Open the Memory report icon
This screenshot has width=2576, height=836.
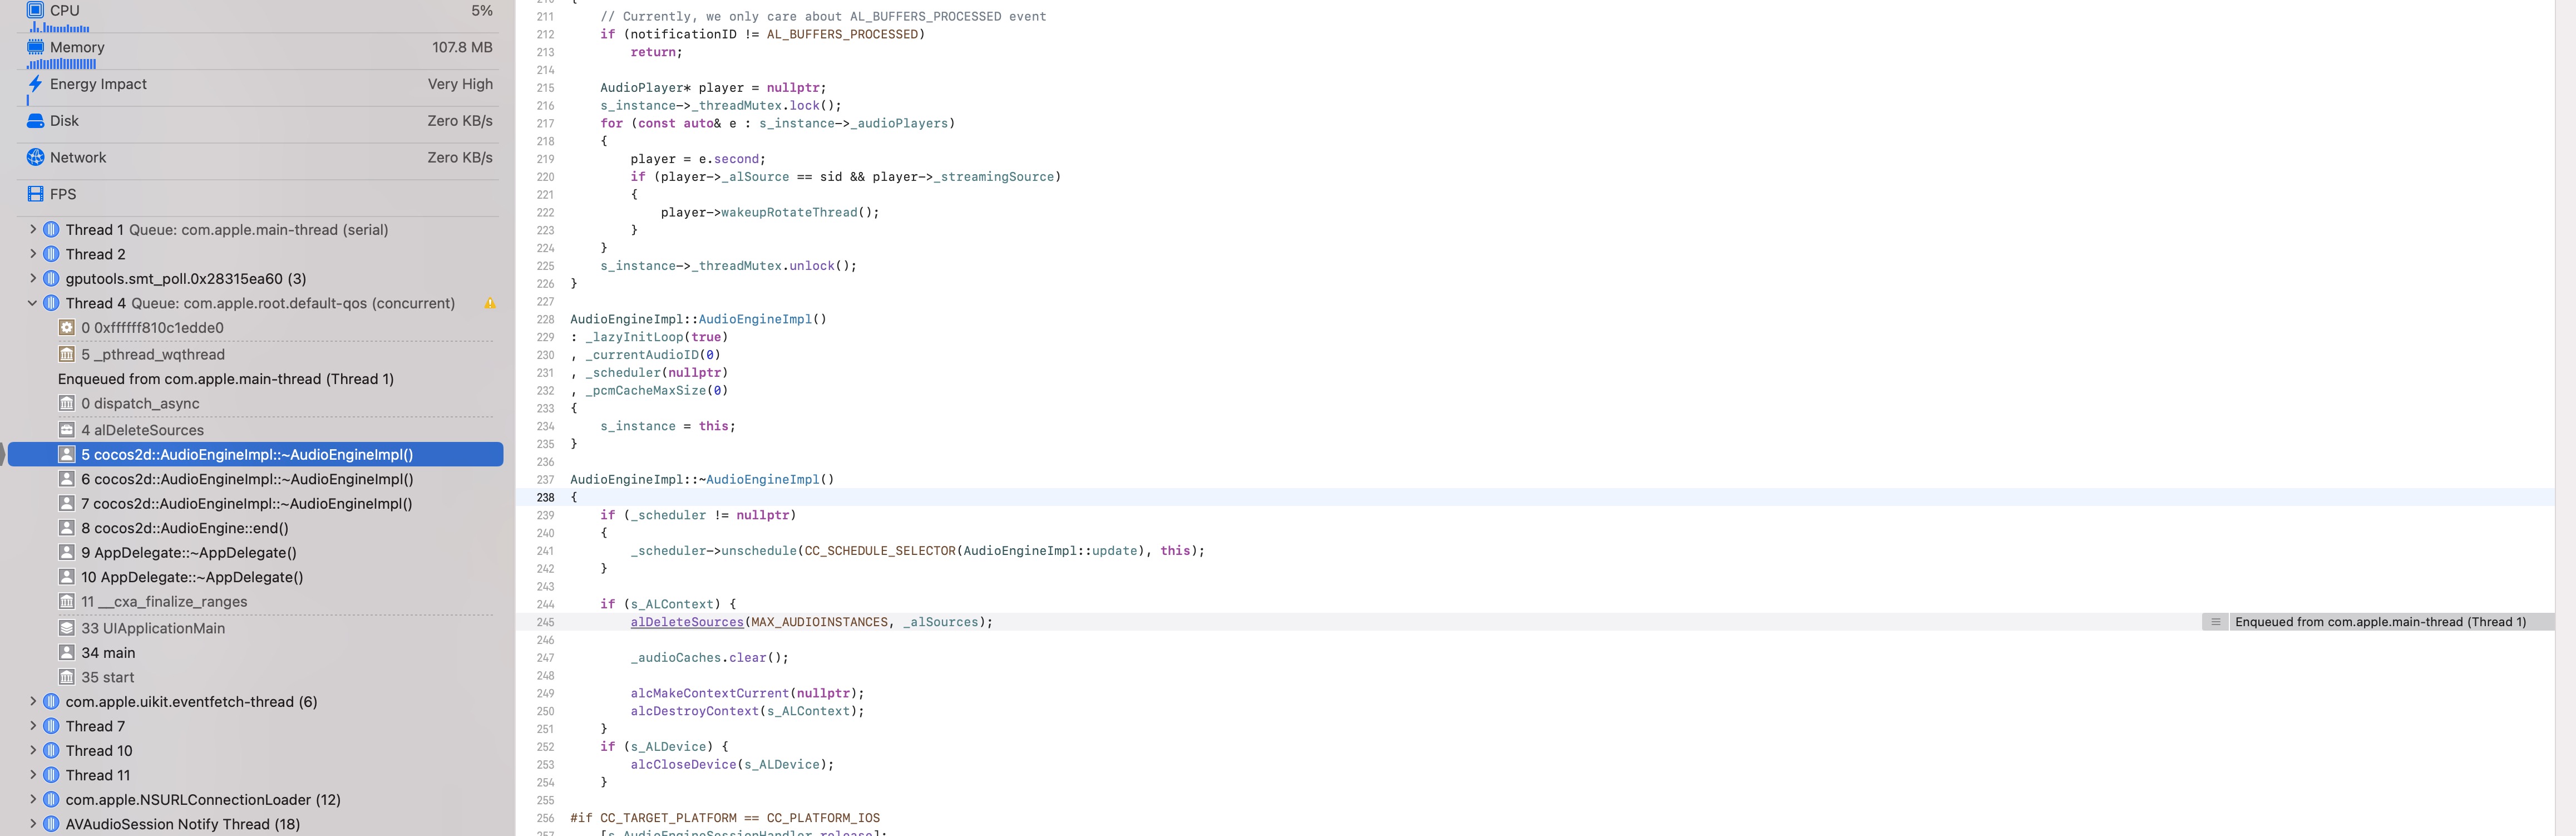(x=35, y=47)
